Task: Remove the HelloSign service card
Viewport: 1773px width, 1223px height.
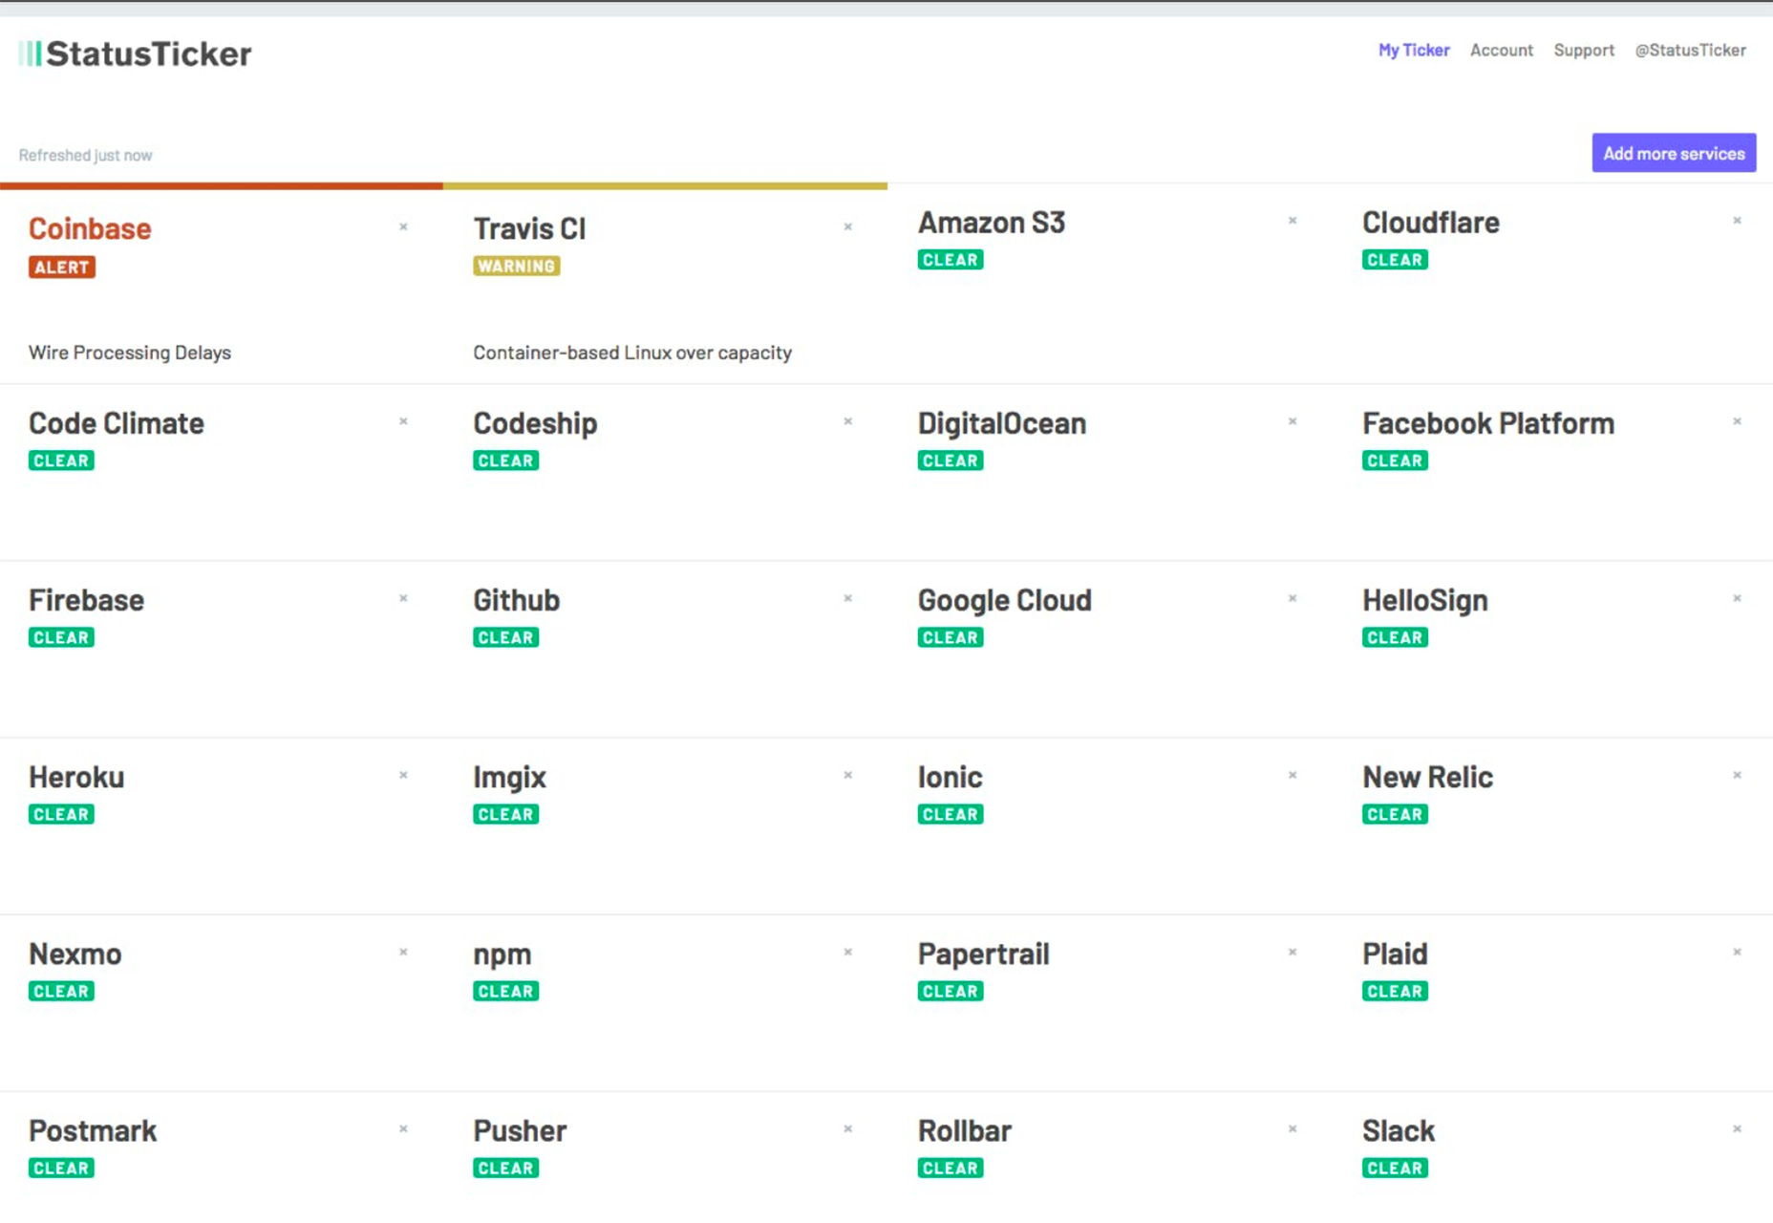Action: pyautogui.click(x=1737, y=598)
